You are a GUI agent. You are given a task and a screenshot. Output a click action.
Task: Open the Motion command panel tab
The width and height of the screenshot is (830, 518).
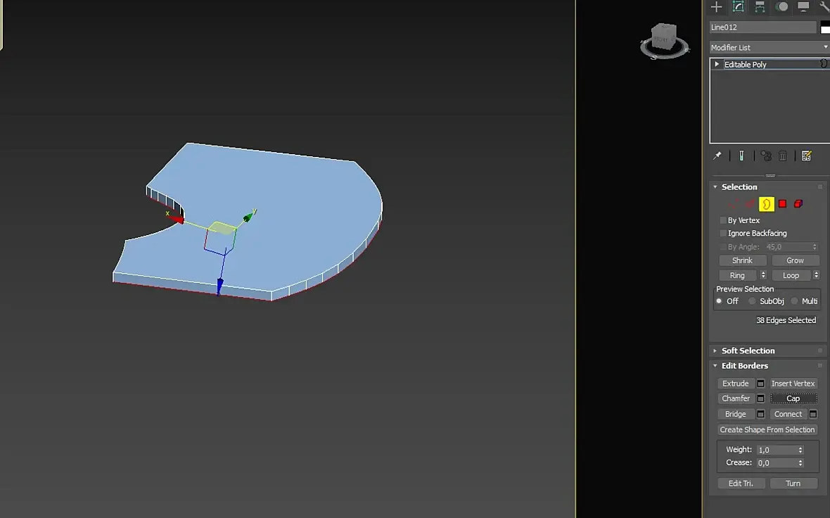coord(781,6)
